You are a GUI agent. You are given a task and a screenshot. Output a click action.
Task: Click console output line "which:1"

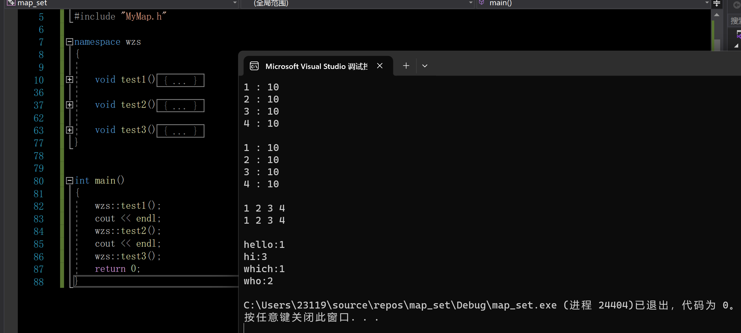[x=264, y=269]
